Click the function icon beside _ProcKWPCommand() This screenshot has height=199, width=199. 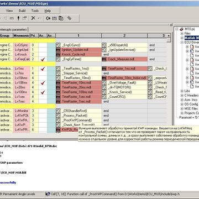click(58, 121)
